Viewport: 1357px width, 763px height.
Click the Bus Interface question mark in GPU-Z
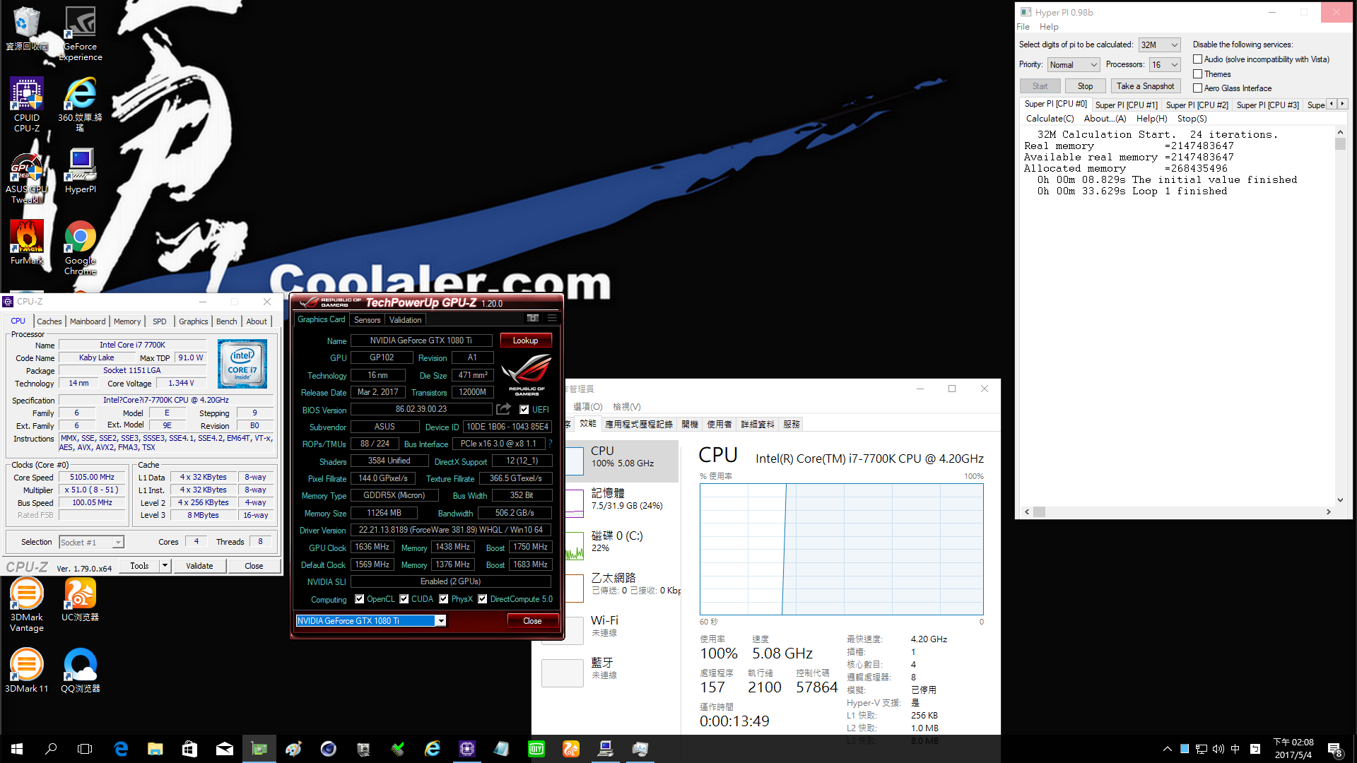pyautogui.click(x=550, y=444)
